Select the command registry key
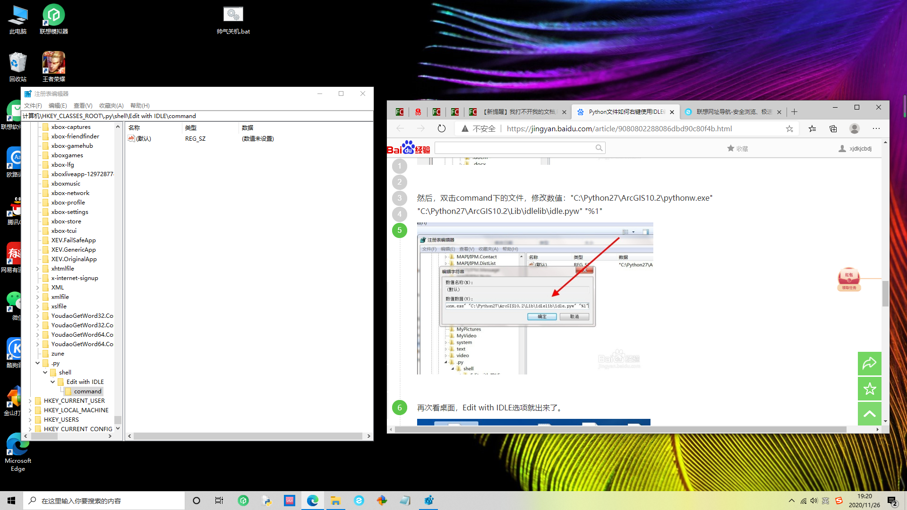 (x=87, y=391)
